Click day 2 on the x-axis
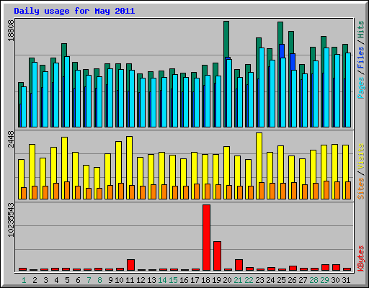Image resolution: width=369 pixels, height=288 pixels. (x=35, y=280)
